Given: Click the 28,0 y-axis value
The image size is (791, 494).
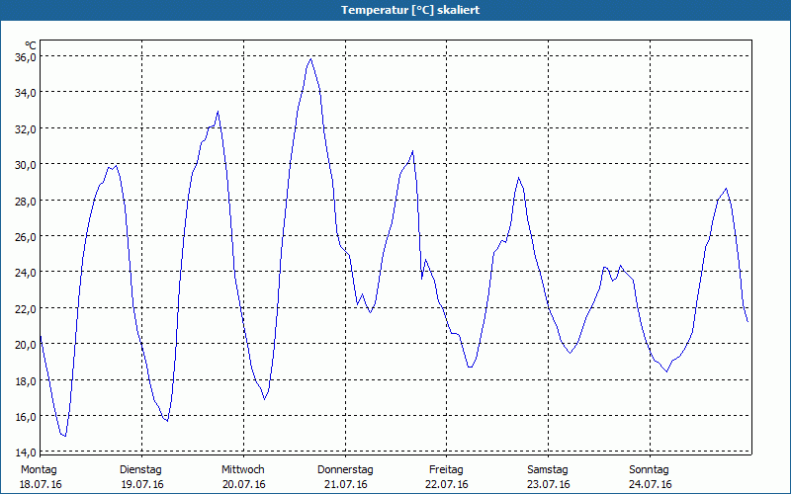Looking at the screenshot, I should pyautogui.click(x=26, y=202).
